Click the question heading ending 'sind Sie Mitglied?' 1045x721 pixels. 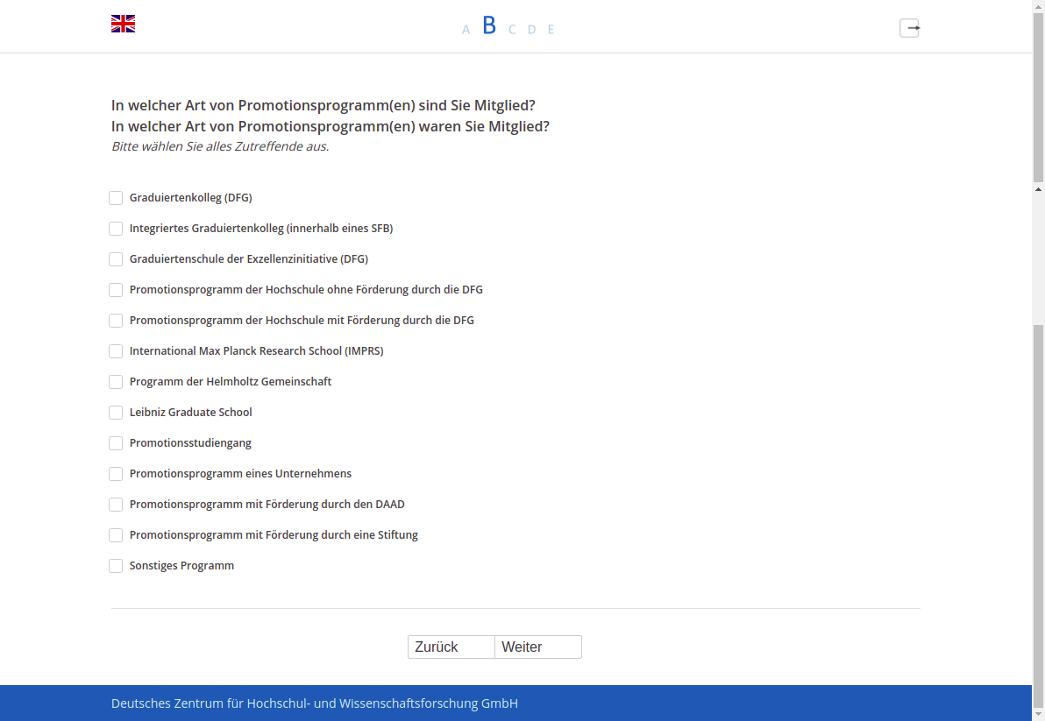click(323, 105)
